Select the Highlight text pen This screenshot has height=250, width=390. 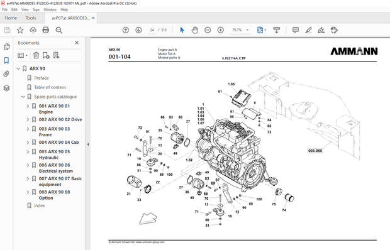308,30
